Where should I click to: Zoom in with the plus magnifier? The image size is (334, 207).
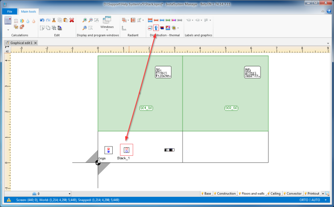(85, 20)
